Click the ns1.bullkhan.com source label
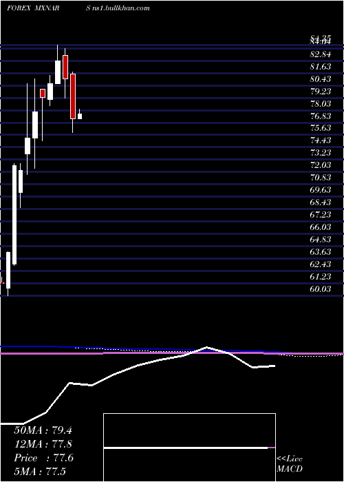 tap(120, 8)
